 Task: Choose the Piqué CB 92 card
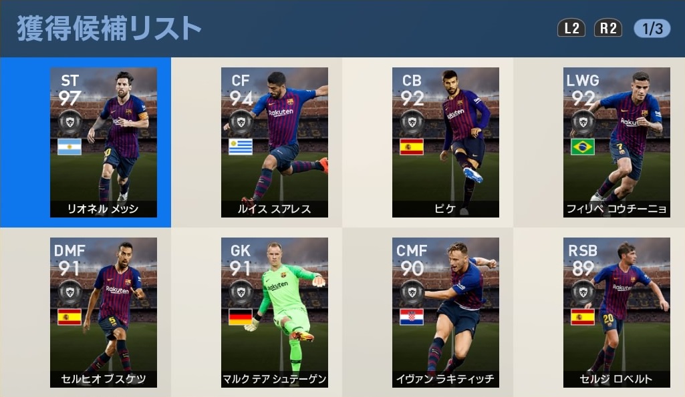446,142
